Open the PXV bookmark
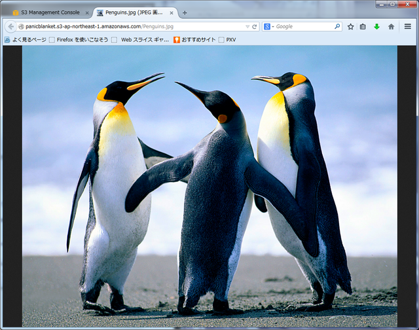 click(x=227, y=40)
